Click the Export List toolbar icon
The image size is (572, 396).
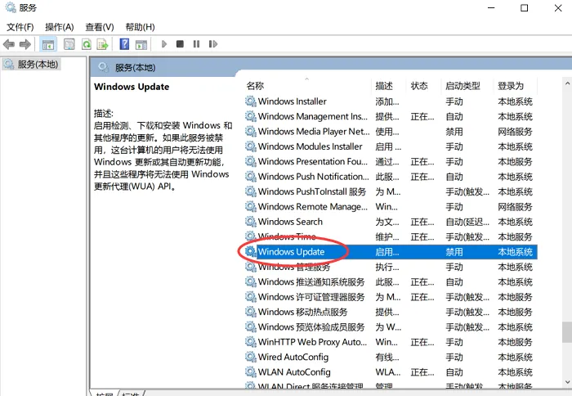pos(102,44)
